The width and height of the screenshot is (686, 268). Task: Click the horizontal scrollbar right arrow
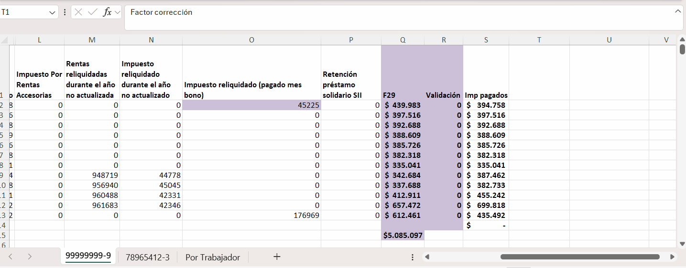tap(673, 257)
